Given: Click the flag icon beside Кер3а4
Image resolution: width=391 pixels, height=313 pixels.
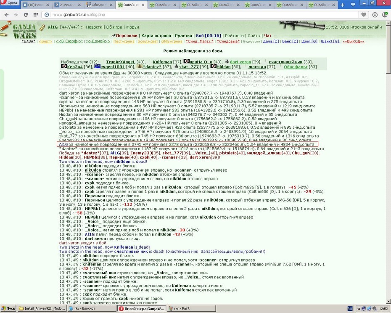Looking at the screenshot, I should [x=64, y=66].
